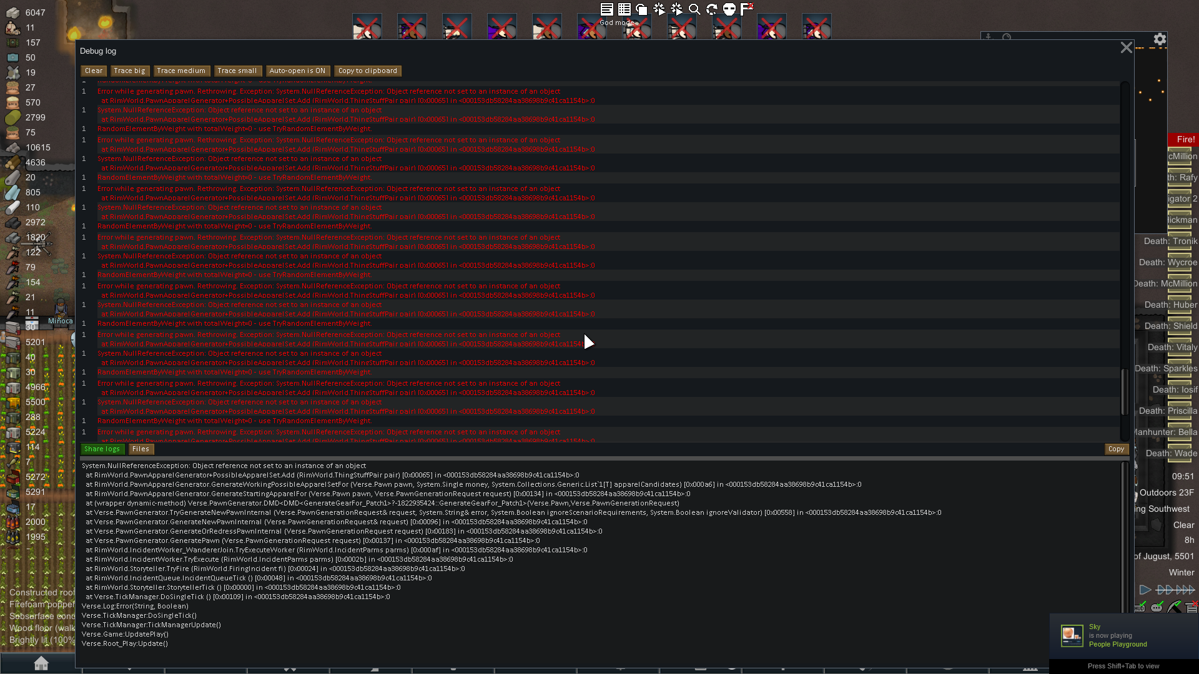Open the debug log viewer icon in top toolbar

coord(606,9)
